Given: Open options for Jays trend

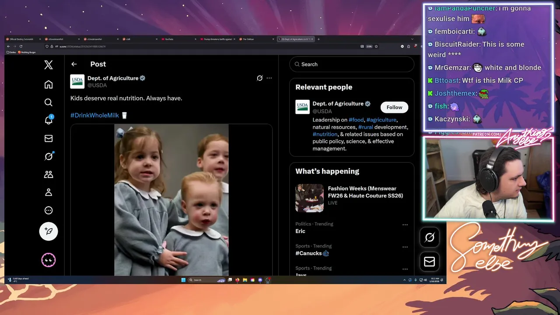Looking at the screenshot, I should click(x=405, y=269).
